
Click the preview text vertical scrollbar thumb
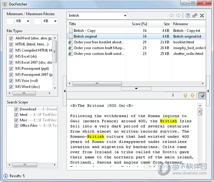pos(200,112)
